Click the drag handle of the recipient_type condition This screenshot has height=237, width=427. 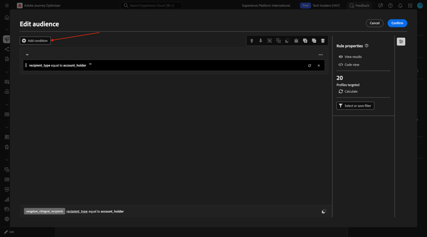[x=26, y=66]
